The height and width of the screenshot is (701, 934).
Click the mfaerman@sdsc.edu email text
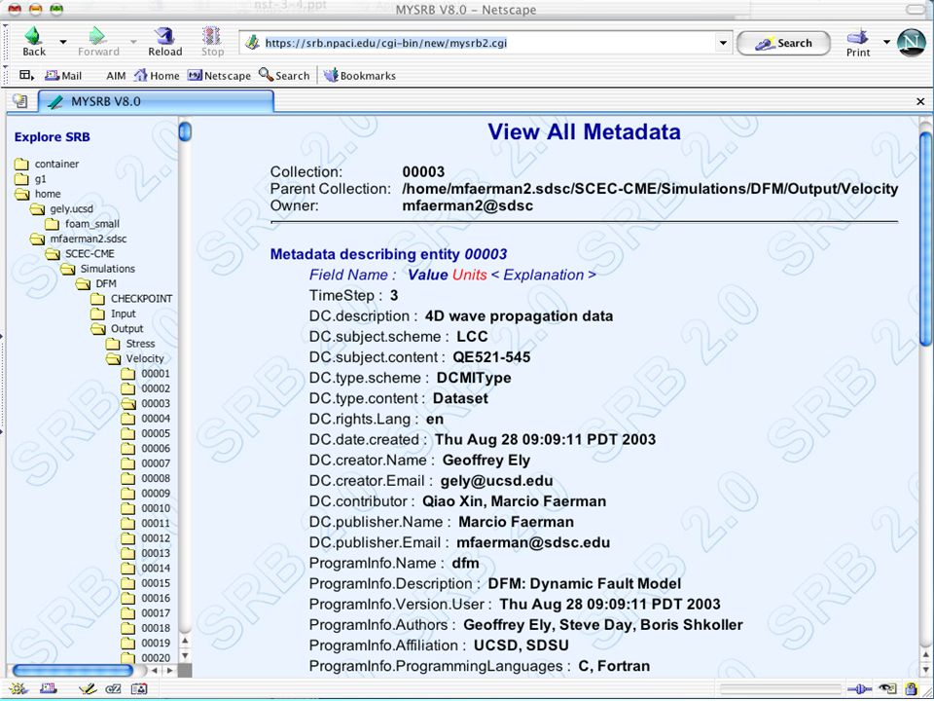[533, 542]
